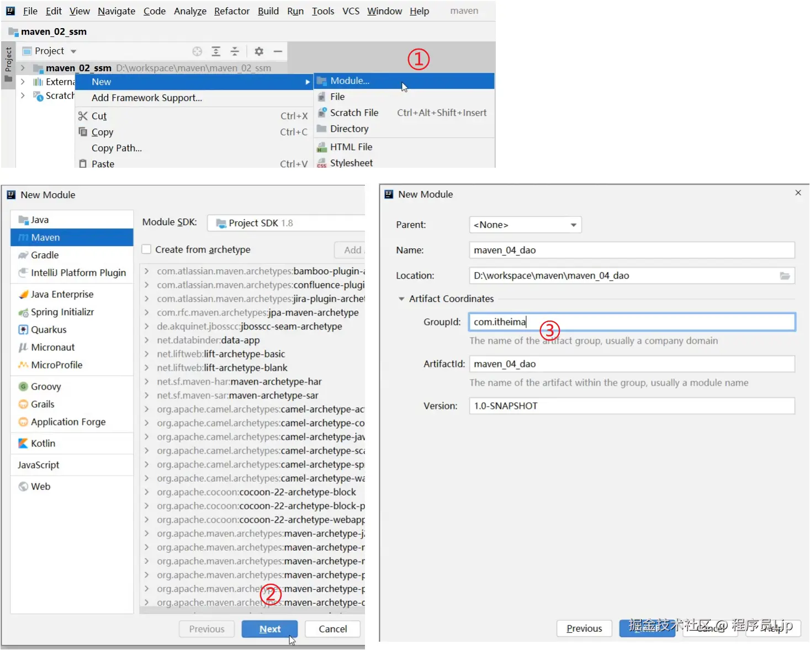Click the Collapse All icon in Project toolbar
Viewport: 810px width, 650px height.
click(x=235, y=51)
